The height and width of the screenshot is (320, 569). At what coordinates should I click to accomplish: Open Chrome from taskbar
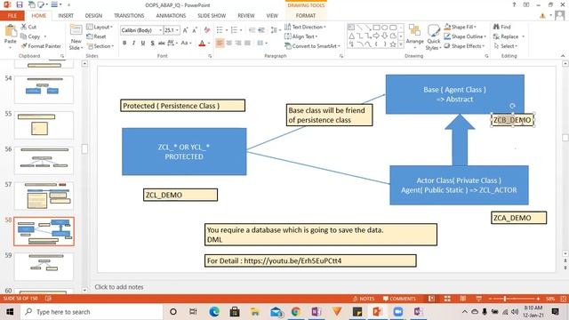coord(296,312)
